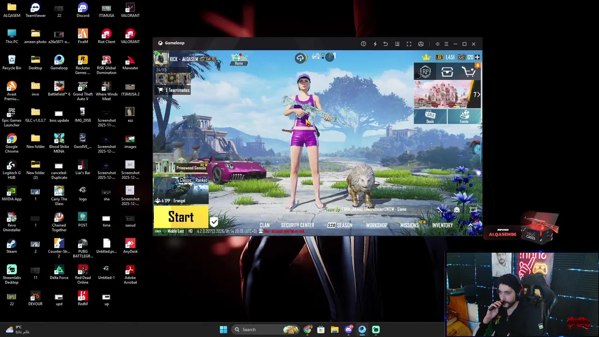
Task: Open File Explorer from the taskbar
Action: pos(335,330)
